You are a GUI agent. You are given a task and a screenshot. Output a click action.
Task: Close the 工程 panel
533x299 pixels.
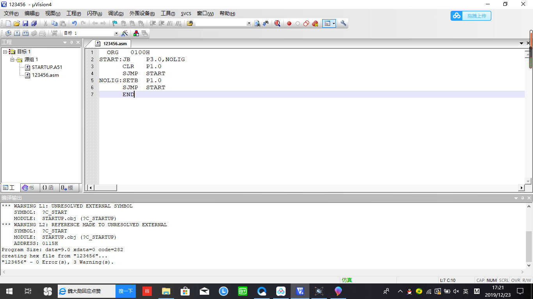click(78, 42)
